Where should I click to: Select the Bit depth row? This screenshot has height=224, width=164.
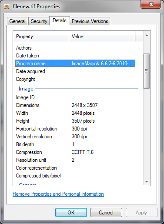(x=75, y=144)
